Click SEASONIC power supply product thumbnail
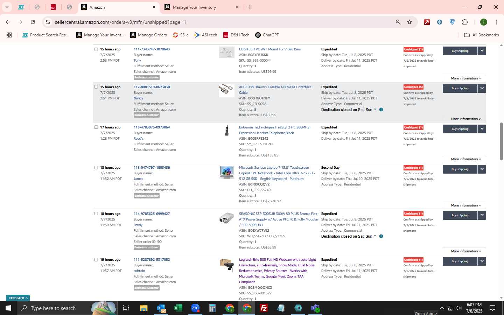Image resolution: width=504 pixels, height=315 pixels. 226,218
